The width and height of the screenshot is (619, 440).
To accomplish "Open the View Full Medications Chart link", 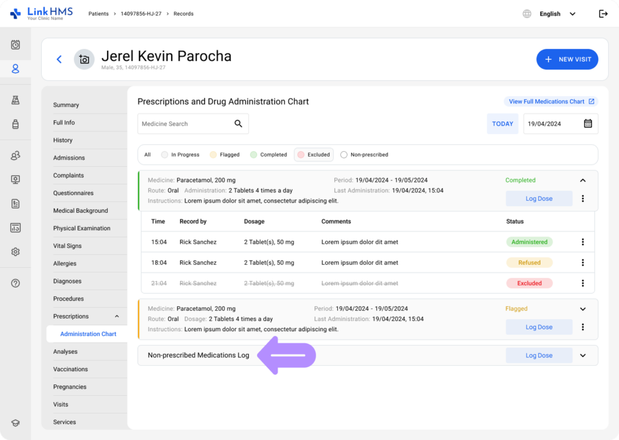I will tap(551, 102).
